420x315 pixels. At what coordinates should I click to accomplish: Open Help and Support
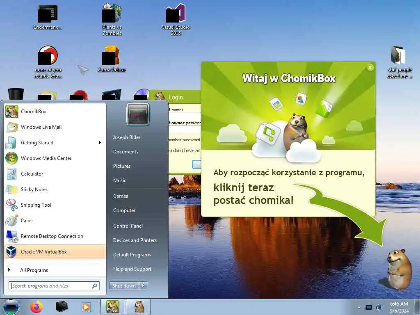(132, 269)
